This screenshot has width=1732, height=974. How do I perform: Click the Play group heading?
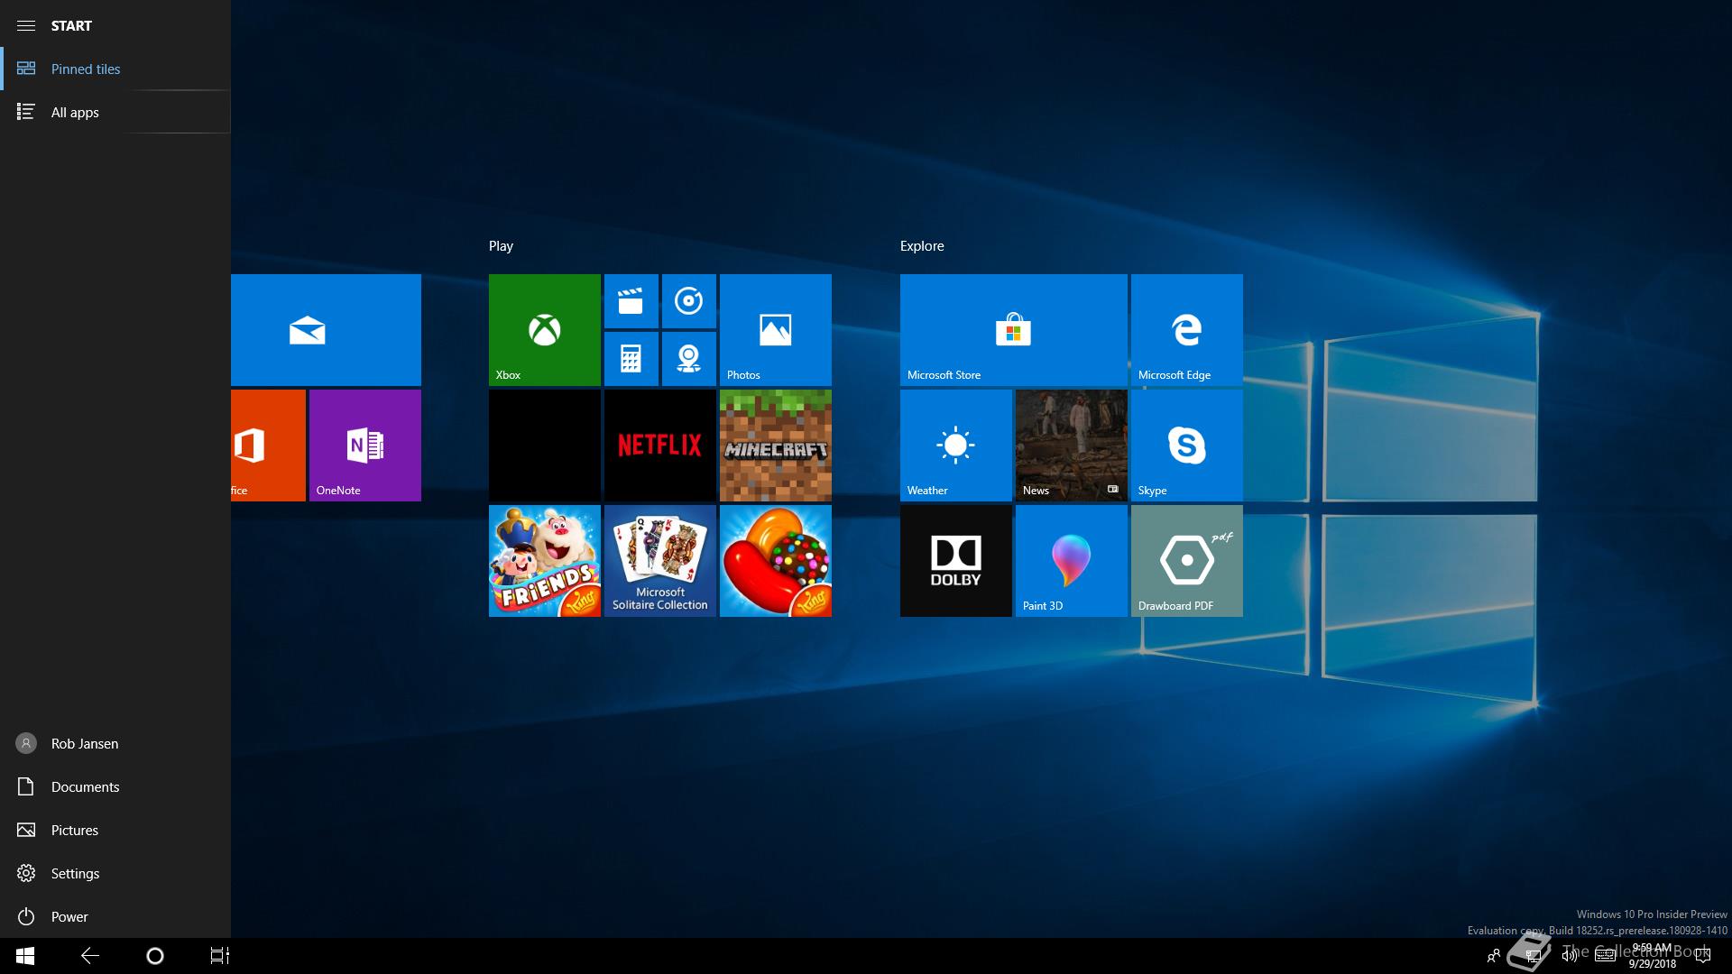pos(501,246)
